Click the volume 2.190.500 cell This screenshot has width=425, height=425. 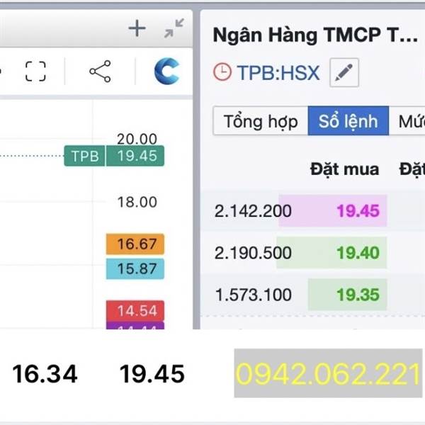(x=253, y=253)
